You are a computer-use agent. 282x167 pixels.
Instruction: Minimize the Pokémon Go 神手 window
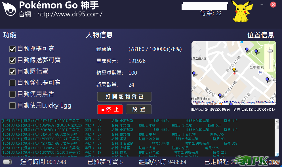click(x=262, y=5)
